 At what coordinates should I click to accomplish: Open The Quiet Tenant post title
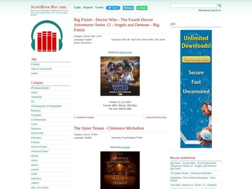pyautogui.click(x=109, y=128)
